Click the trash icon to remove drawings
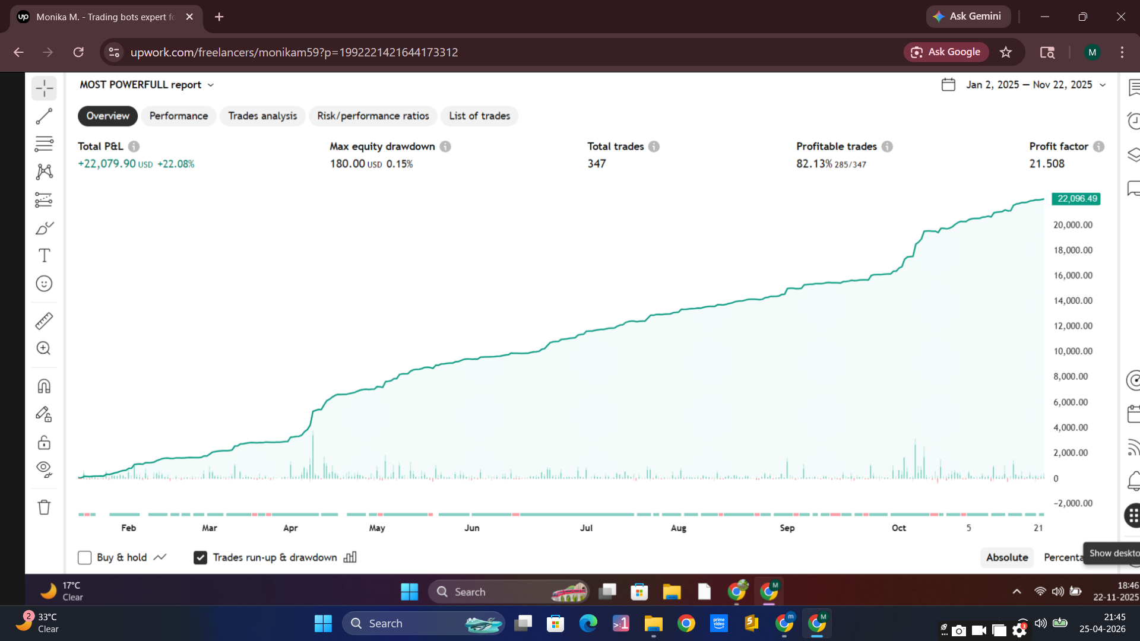Image resolution: width=1140 pixels, height=641 pixels. click(44, 507)
